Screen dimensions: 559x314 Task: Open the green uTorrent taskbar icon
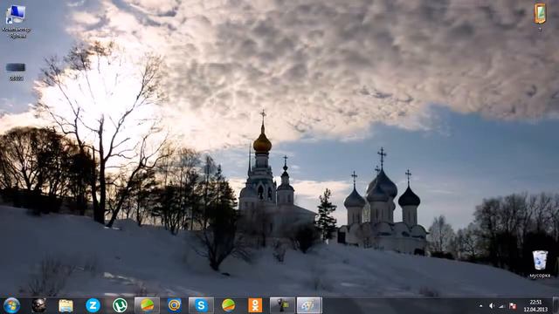[x=120, y=305]
